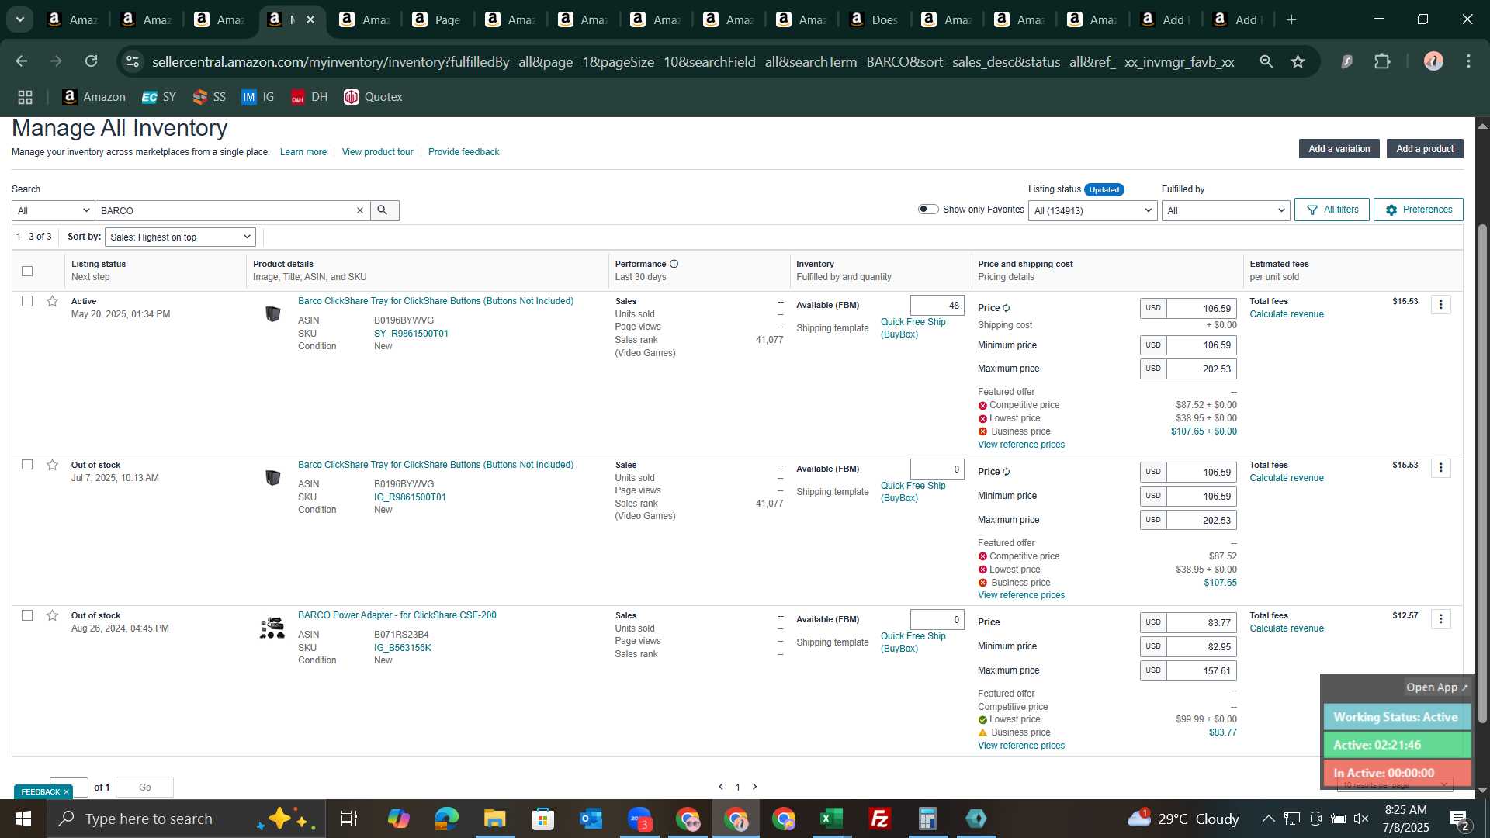Go back with the browser back arrow

point(21,61)
